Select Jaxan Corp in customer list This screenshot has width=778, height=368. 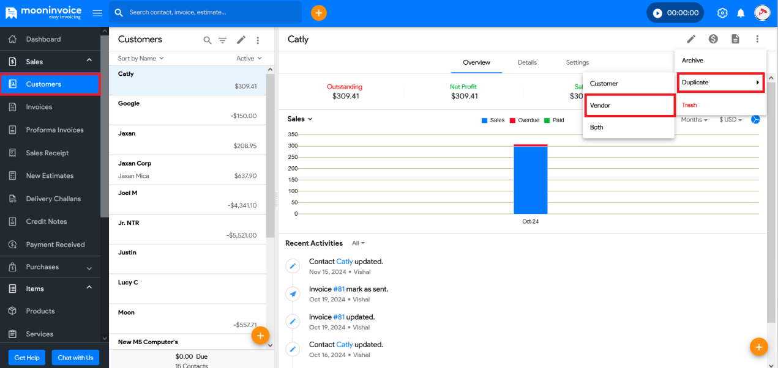[187, 170]
